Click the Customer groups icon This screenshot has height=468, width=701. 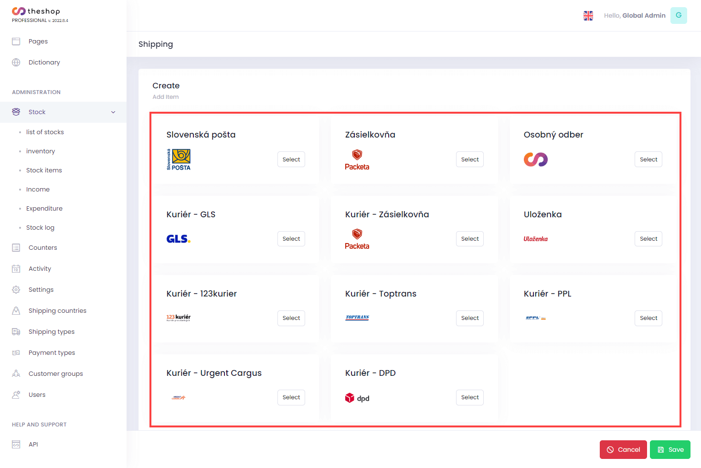point(16,374)
